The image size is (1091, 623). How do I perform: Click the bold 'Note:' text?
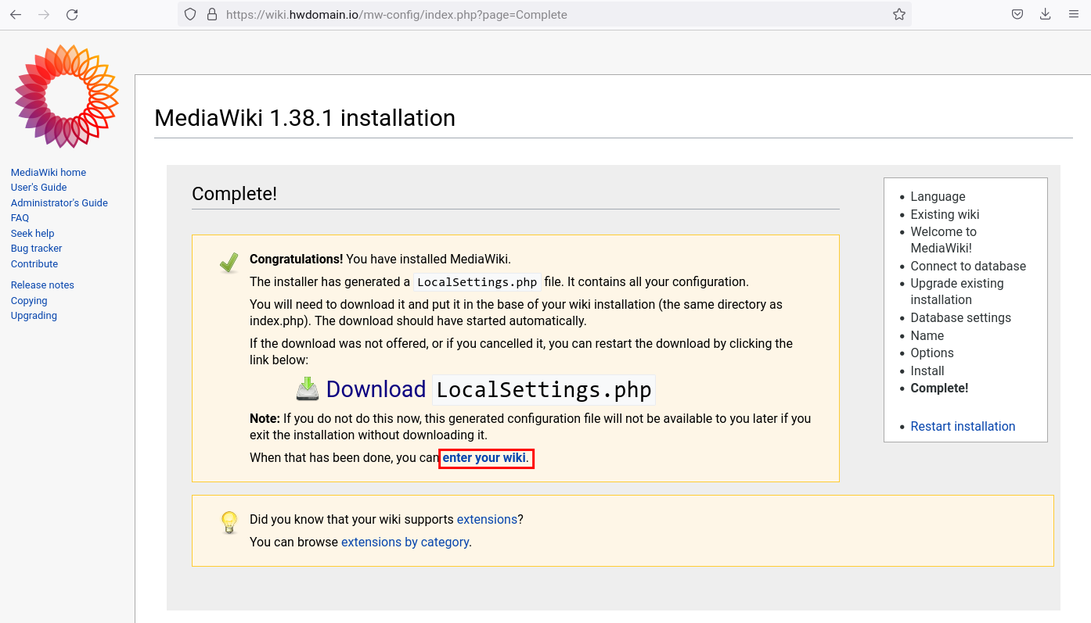point(265,418)
